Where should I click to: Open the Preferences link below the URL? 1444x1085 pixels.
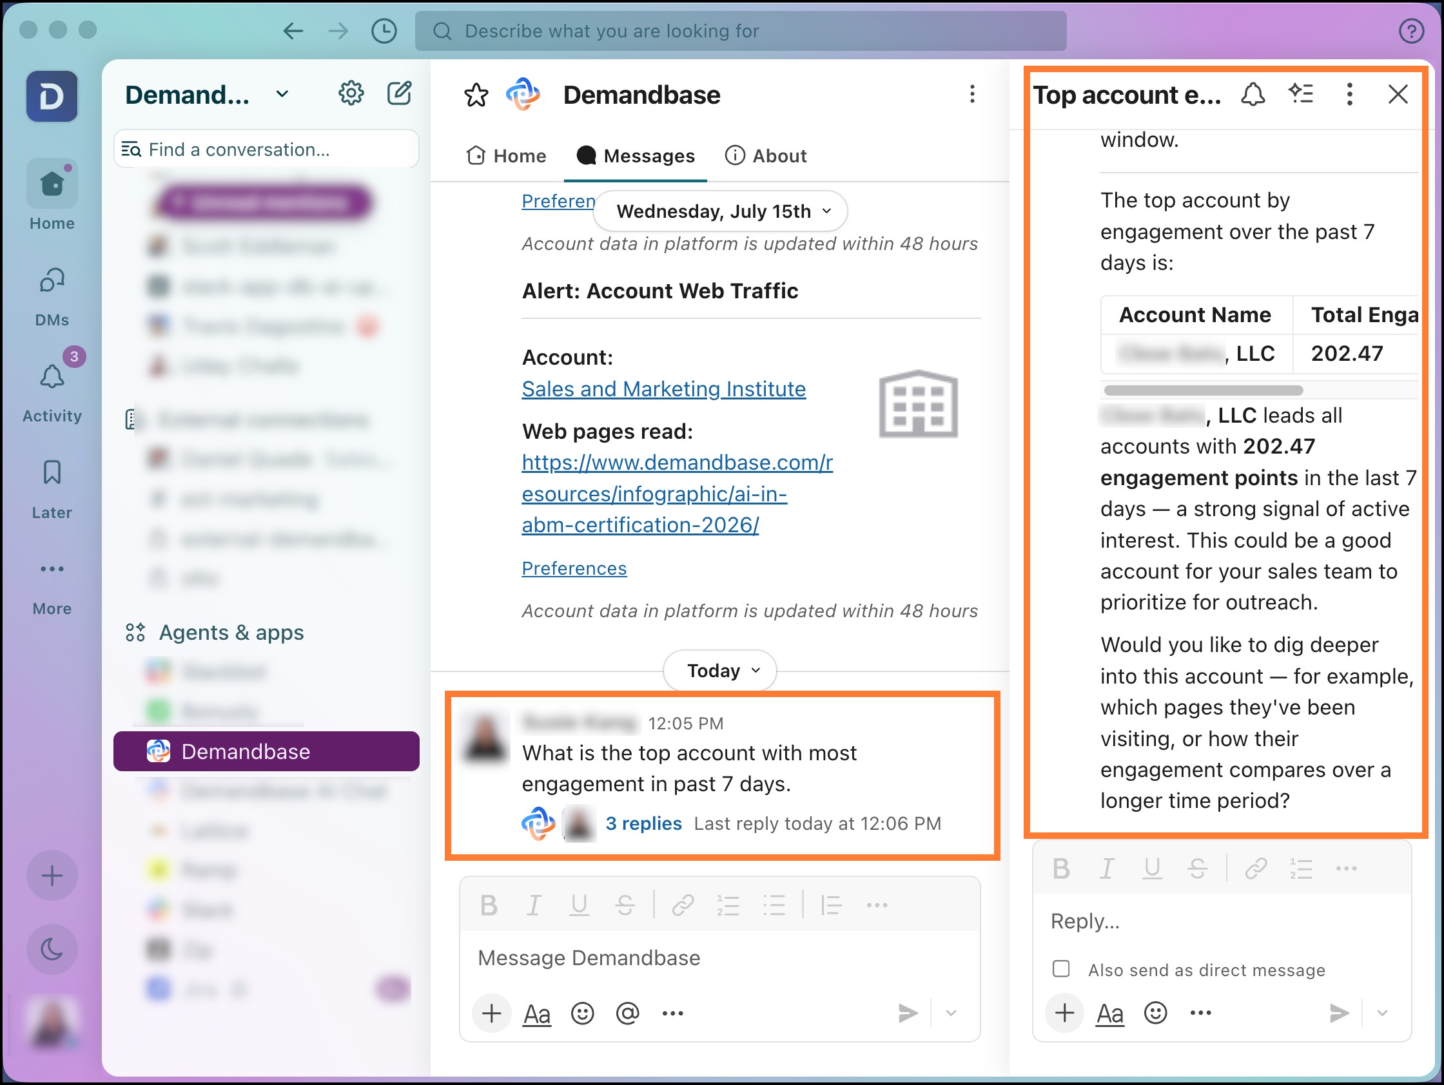[574, 568]
